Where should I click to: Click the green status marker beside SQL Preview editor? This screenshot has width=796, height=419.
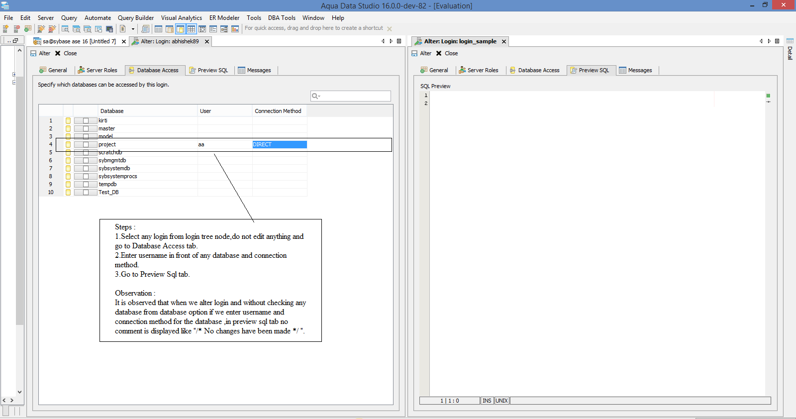(x=768, y=96)
